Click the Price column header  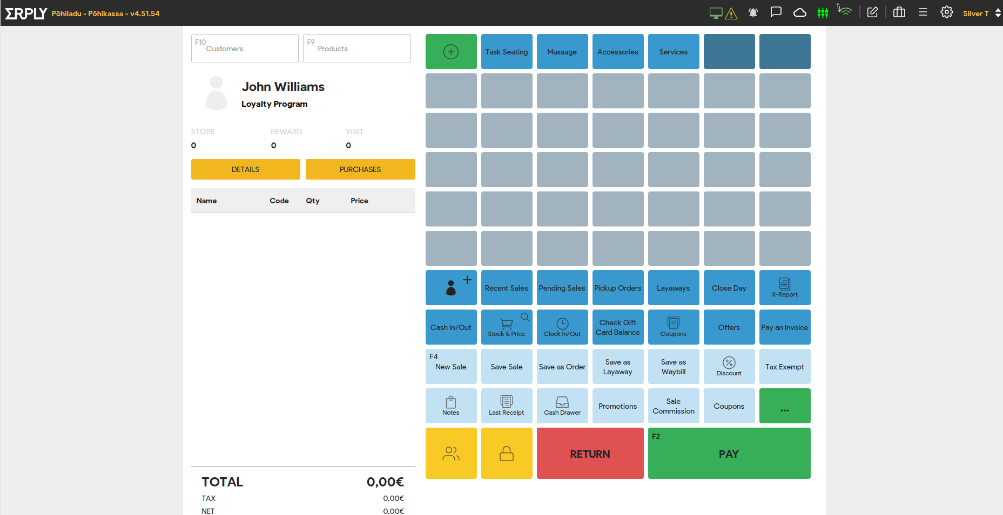point(359,201)
